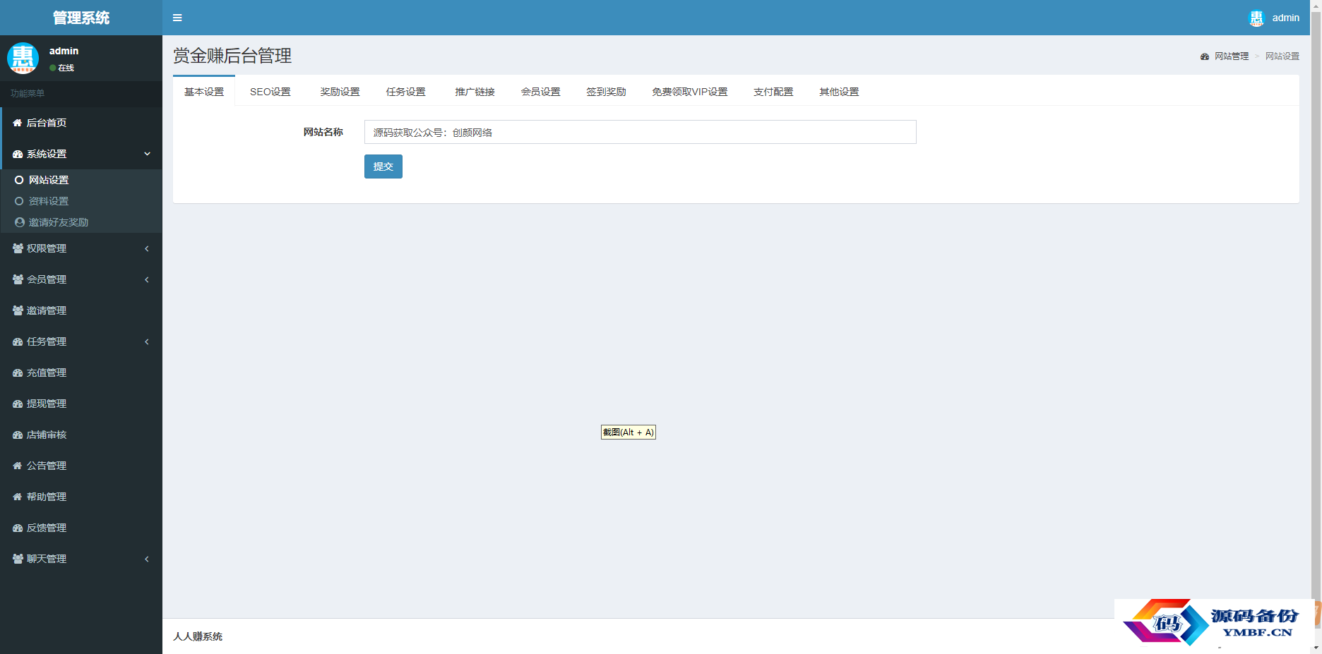Open the 免费领取VIP设置 tab
This screenshot has height=654, width=1322.
click(689, 92)
